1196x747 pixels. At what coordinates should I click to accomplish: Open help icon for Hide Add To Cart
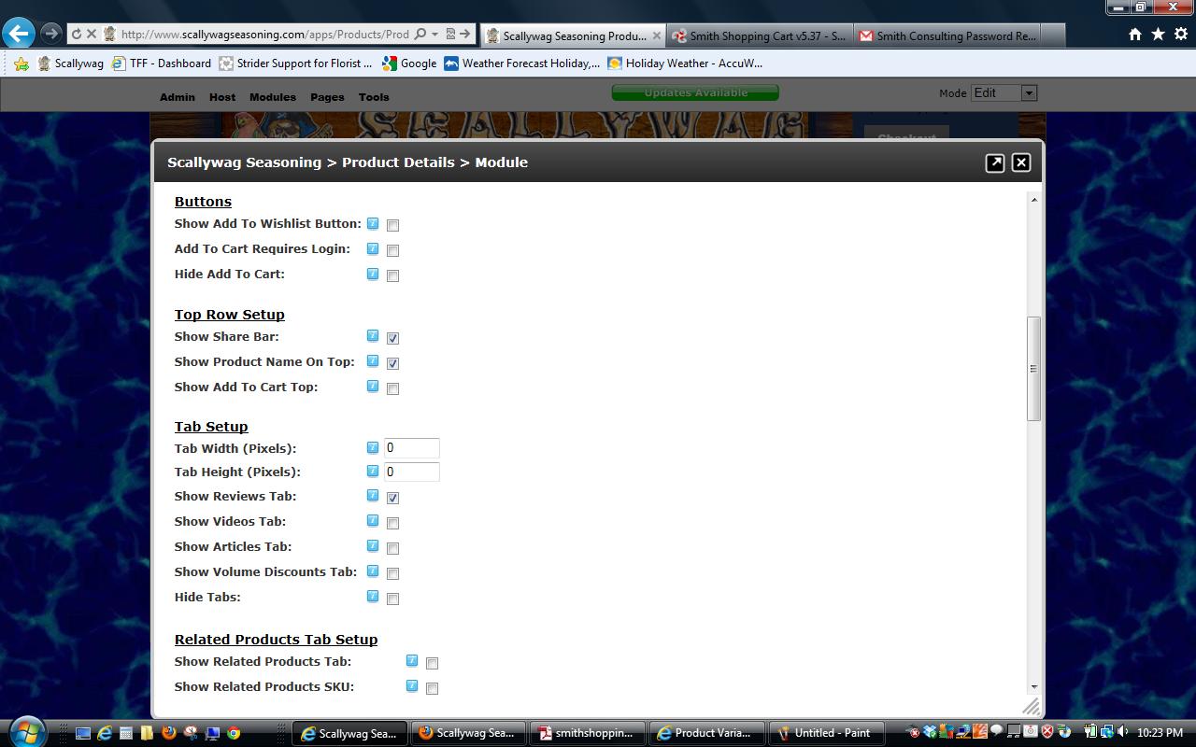[x=373, y=274]
